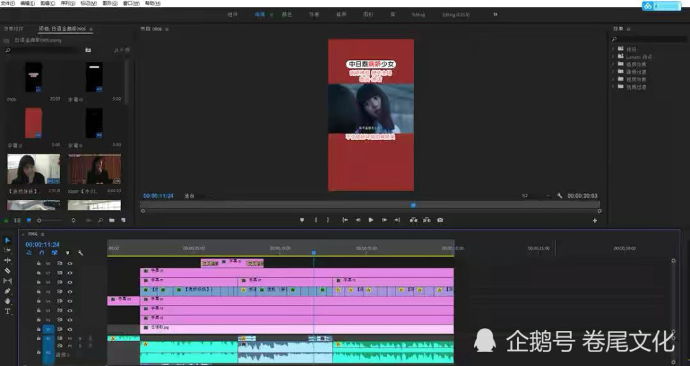This screenshot has height=366, width=690.
Task: Open playback resolution 1/2 dropdown
Action: pos(535,196)
